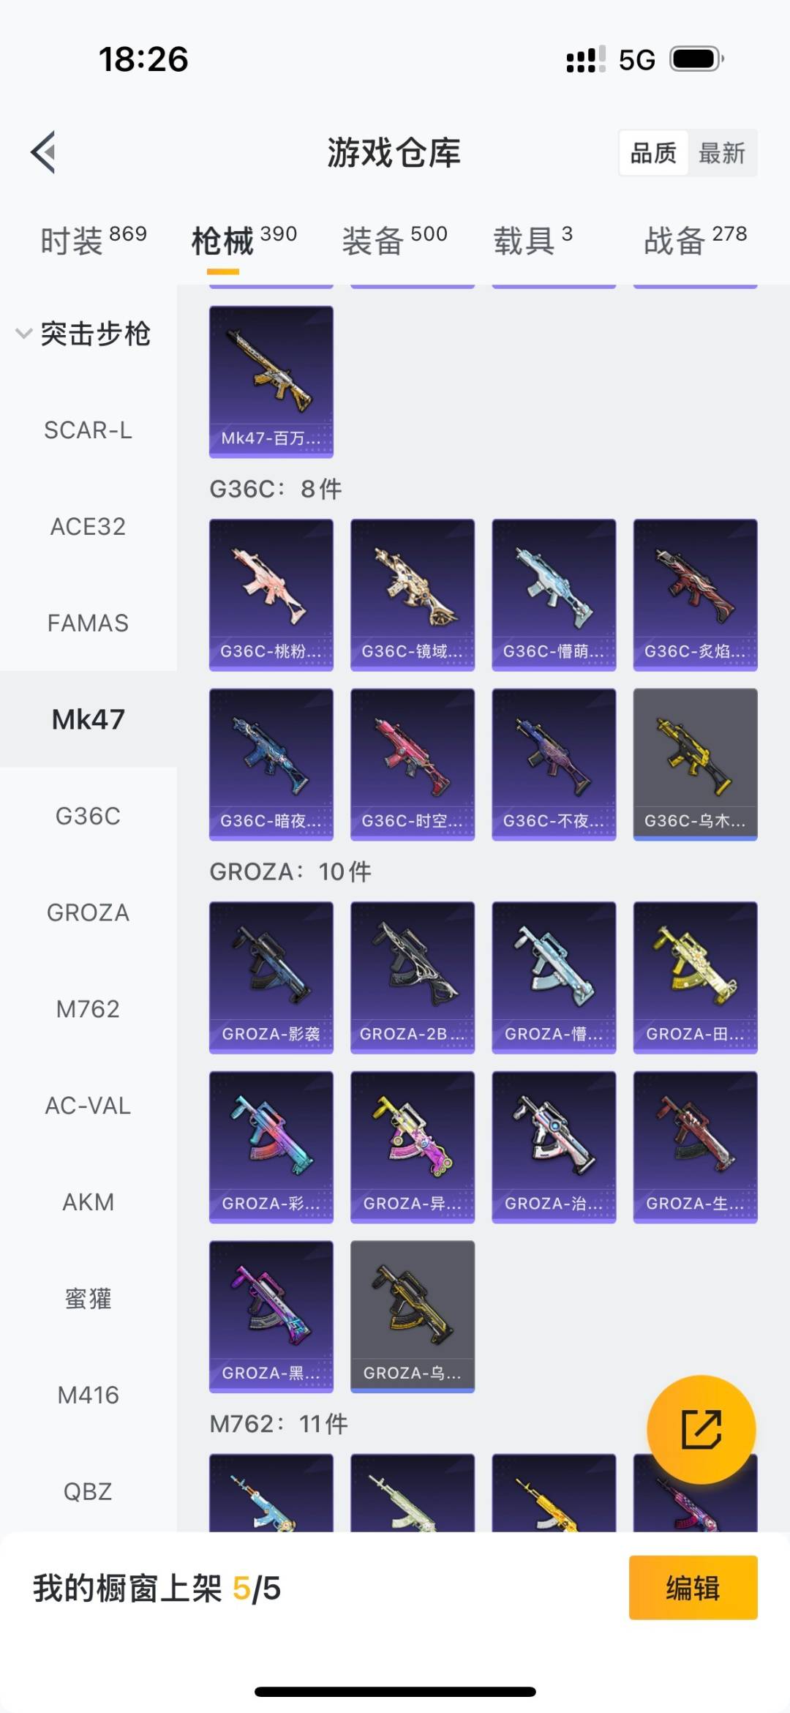790x1713 pixels.
Task: Select 蜜獾 in the weapon sidebar
Action: tap(89, 1298)
